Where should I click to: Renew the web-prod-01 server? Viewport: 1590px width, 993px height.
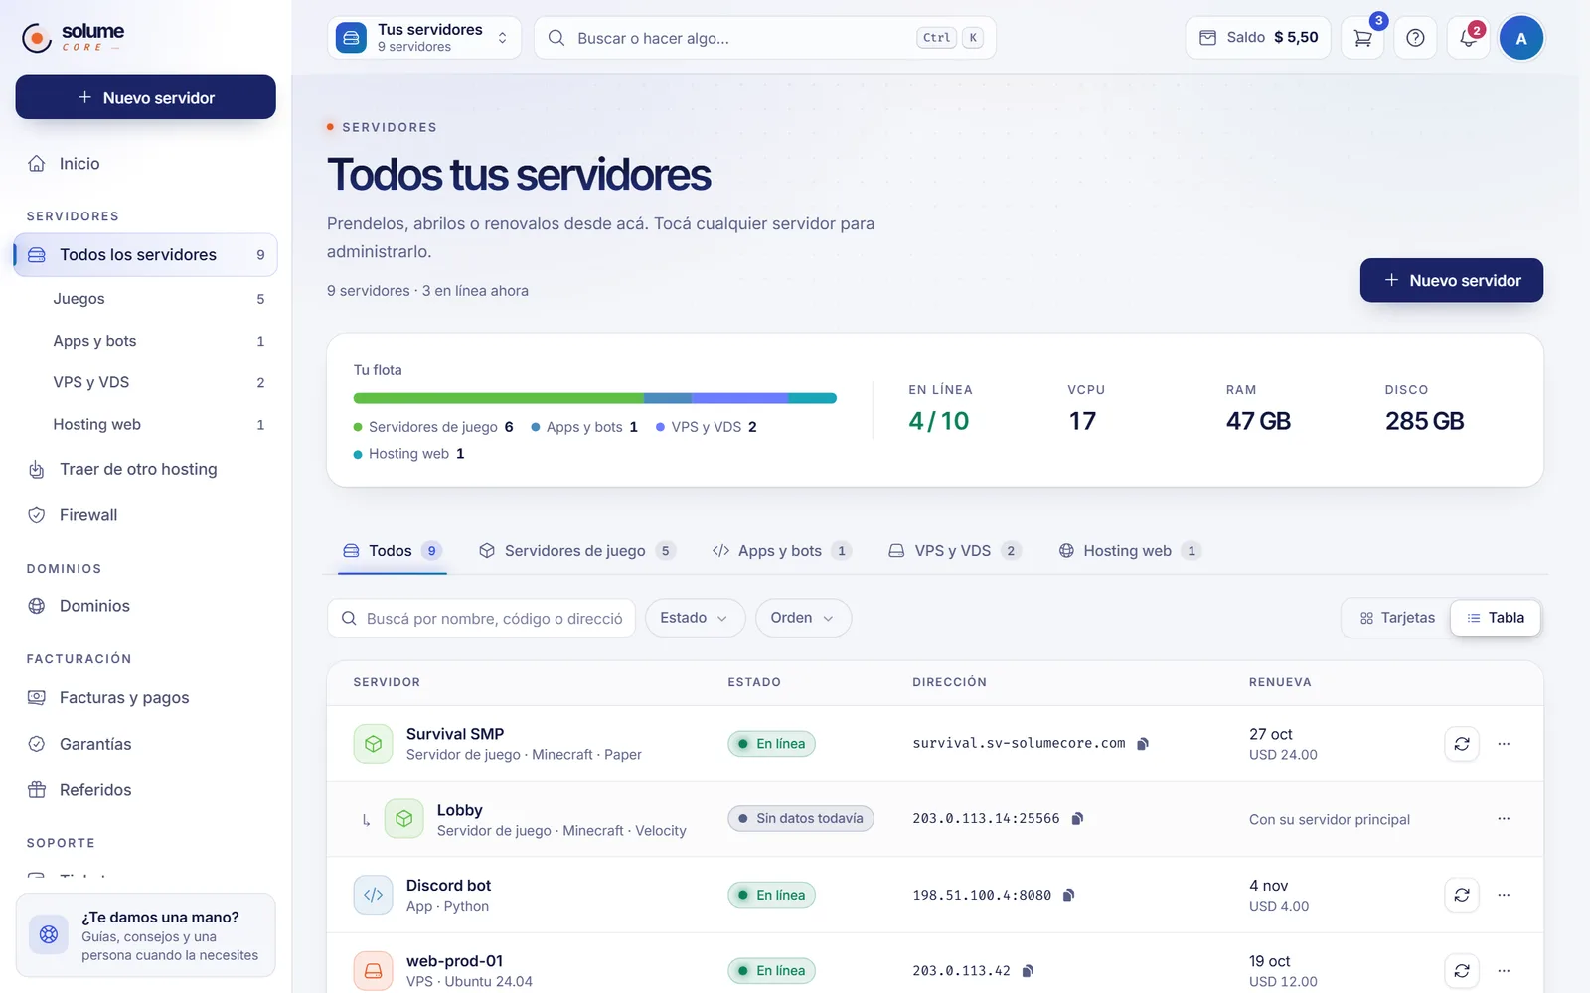tap(1462, 971)
